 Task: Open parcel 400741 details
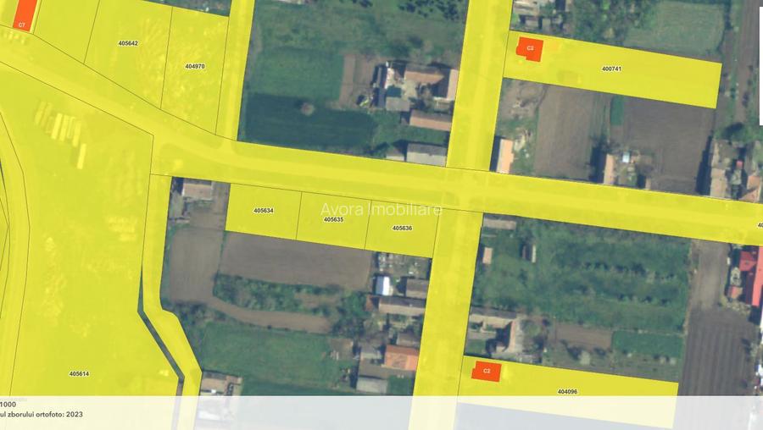pos(610,69)
